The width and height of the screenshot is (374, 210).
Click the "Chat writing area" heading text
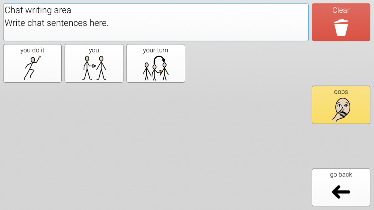pyautogui.click(x=38, y=10)
